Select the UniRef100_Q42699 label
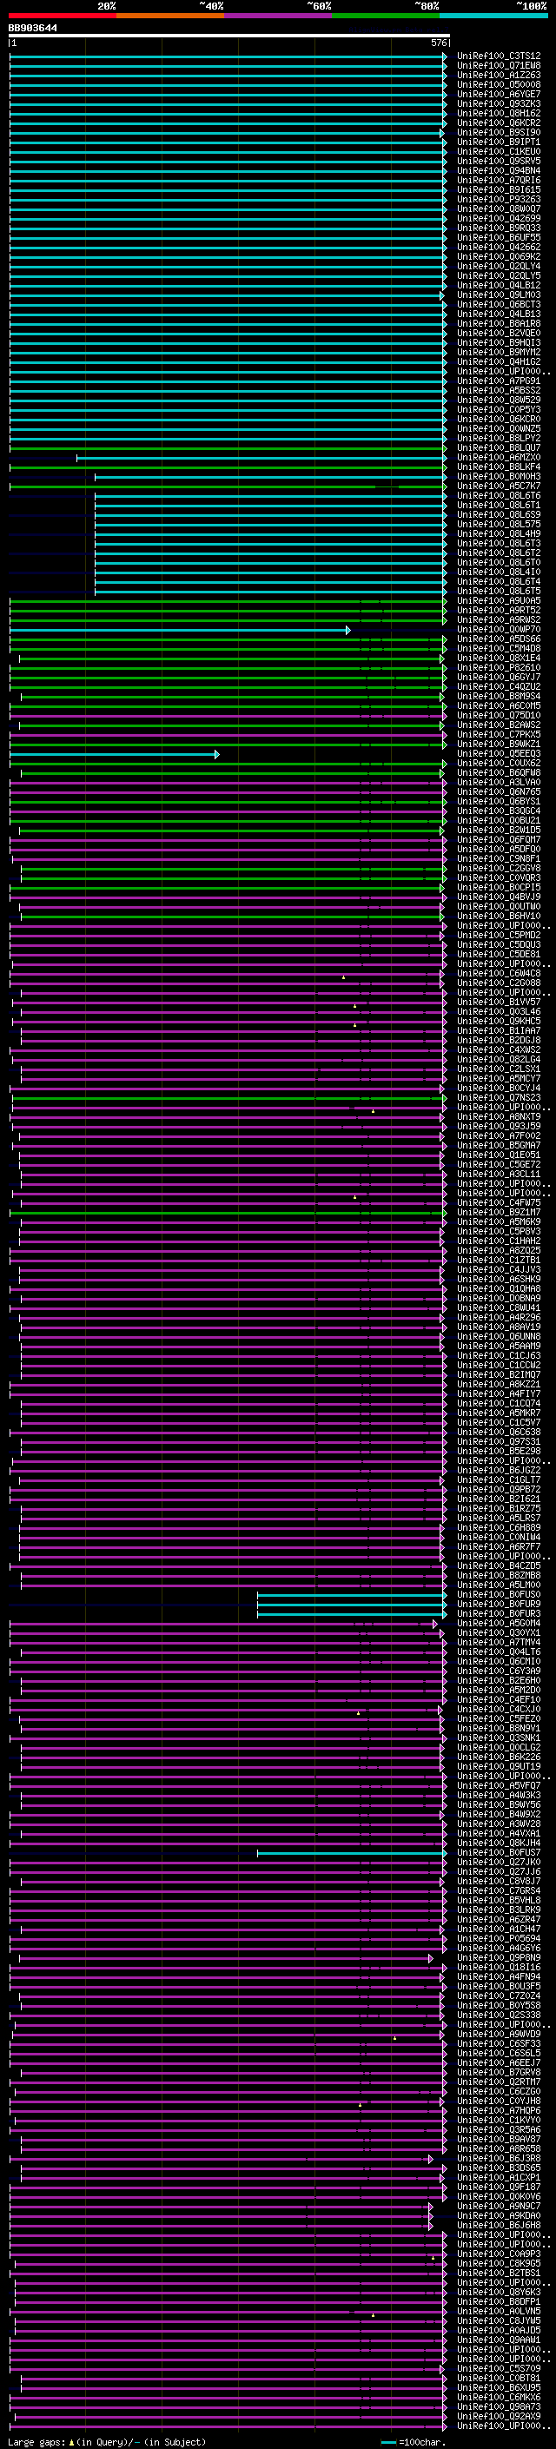Screen dimensions: 556x2449 click(499, 219)
